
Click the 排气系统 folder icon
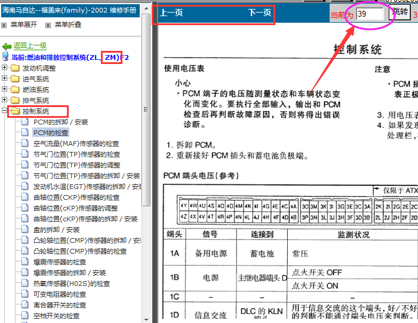15,100
